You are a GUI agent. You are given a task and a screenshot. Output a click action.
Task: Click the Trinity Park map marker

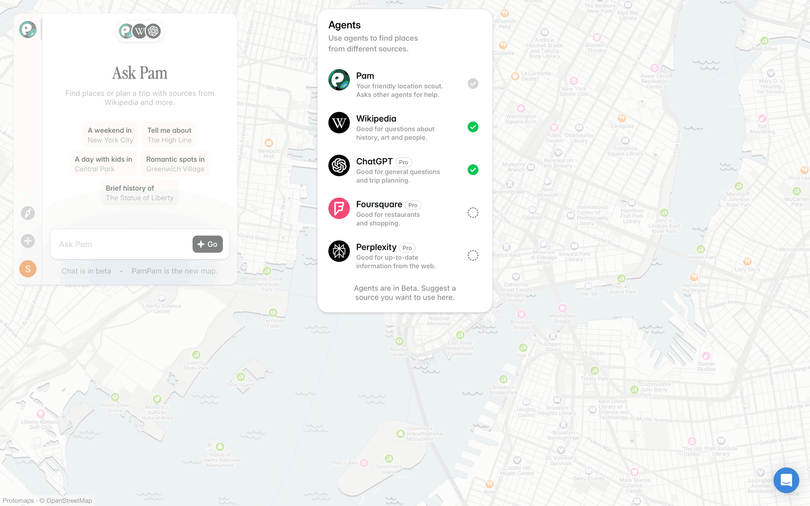pyautogui.click(x=594, y=371)
